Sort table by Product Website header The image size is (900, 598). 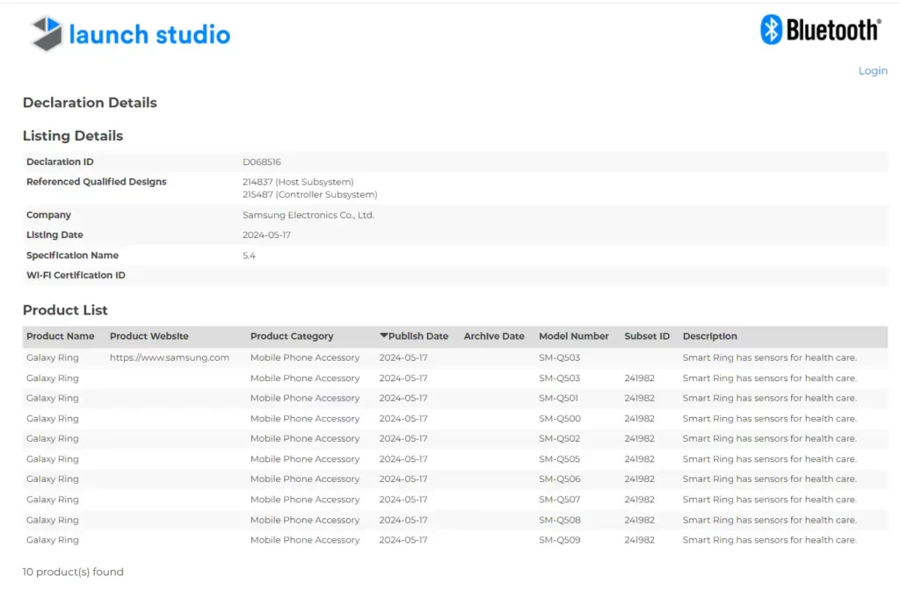149,336
